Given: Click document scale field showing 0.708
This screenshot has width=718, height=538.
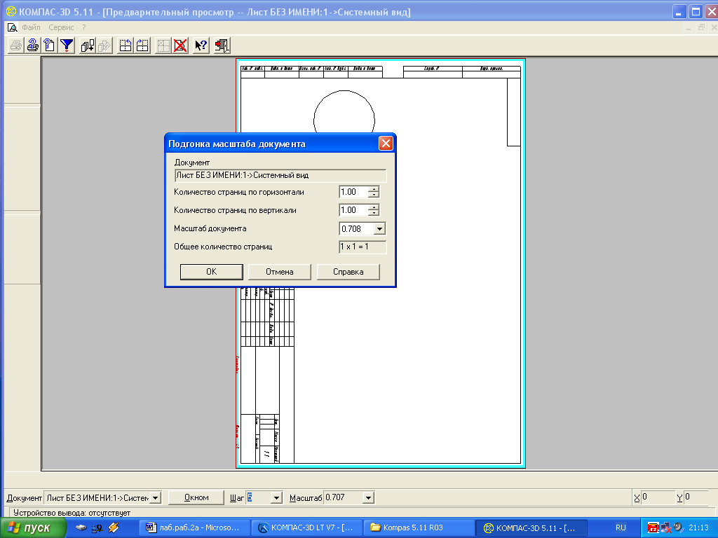Looking at the screenshot, I should point(357,229).
